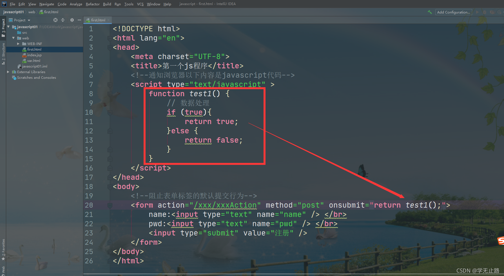
Task: Open the File menu
Action: [x=12, y=4]
